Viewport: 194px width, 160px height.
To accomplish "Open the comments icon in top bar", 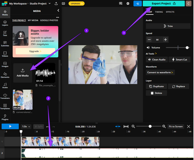I will pos(121,4).
